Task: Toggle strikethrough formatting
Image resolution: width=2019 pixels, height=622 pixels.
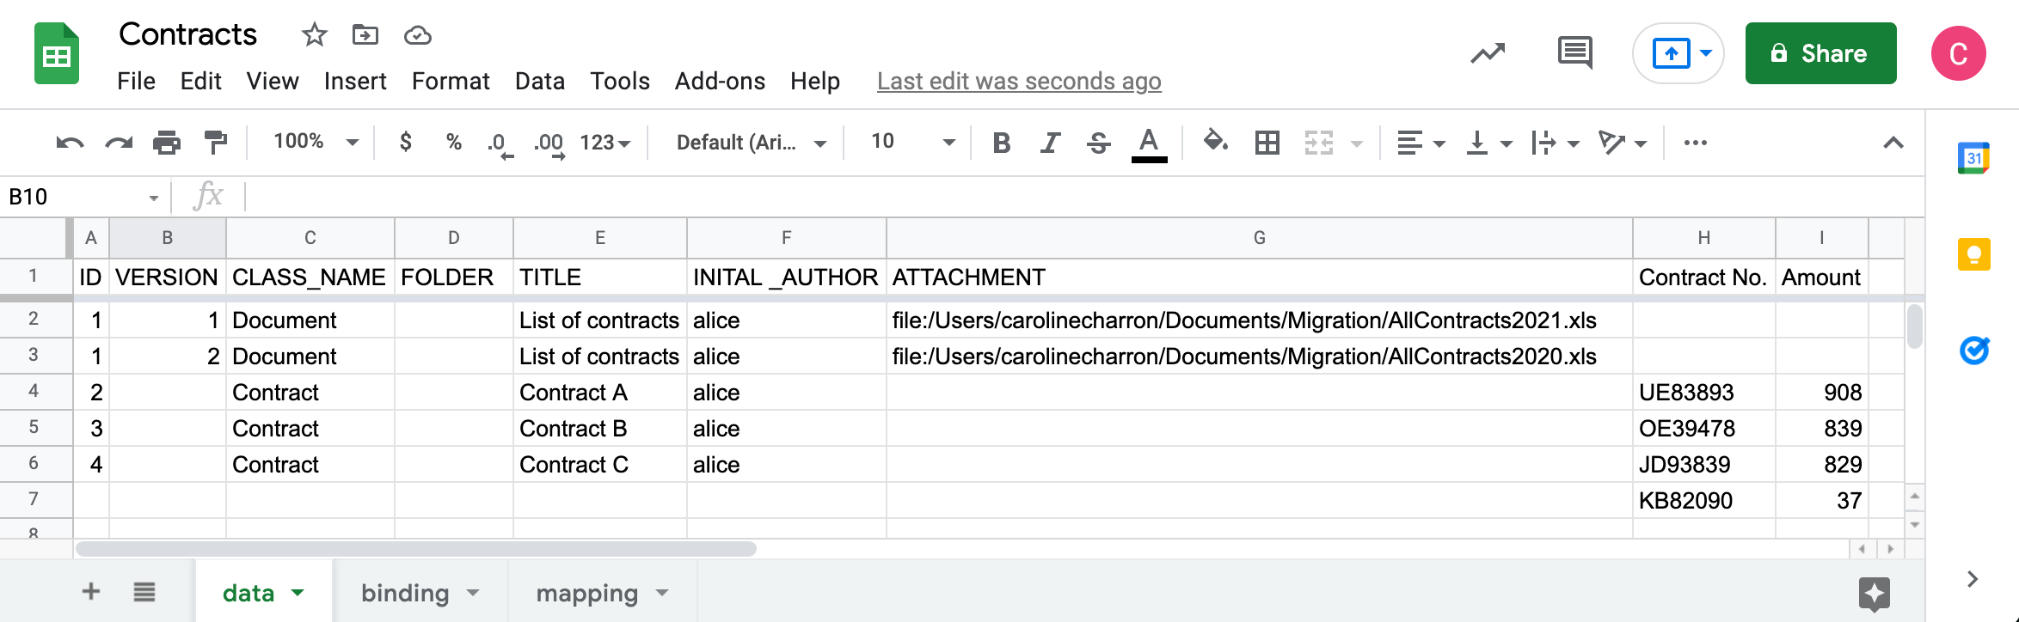Action: (1098, 143)
